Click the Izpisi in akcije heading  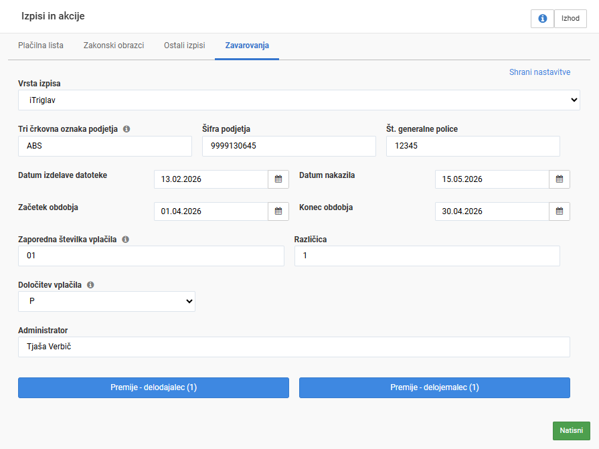pos(53,16)
